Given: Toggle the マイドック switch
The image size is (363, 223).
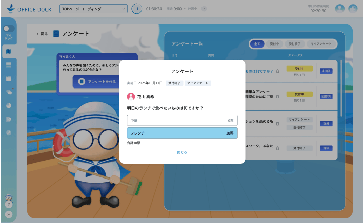Looking at the screenshot, I should [x=9, y=29].
